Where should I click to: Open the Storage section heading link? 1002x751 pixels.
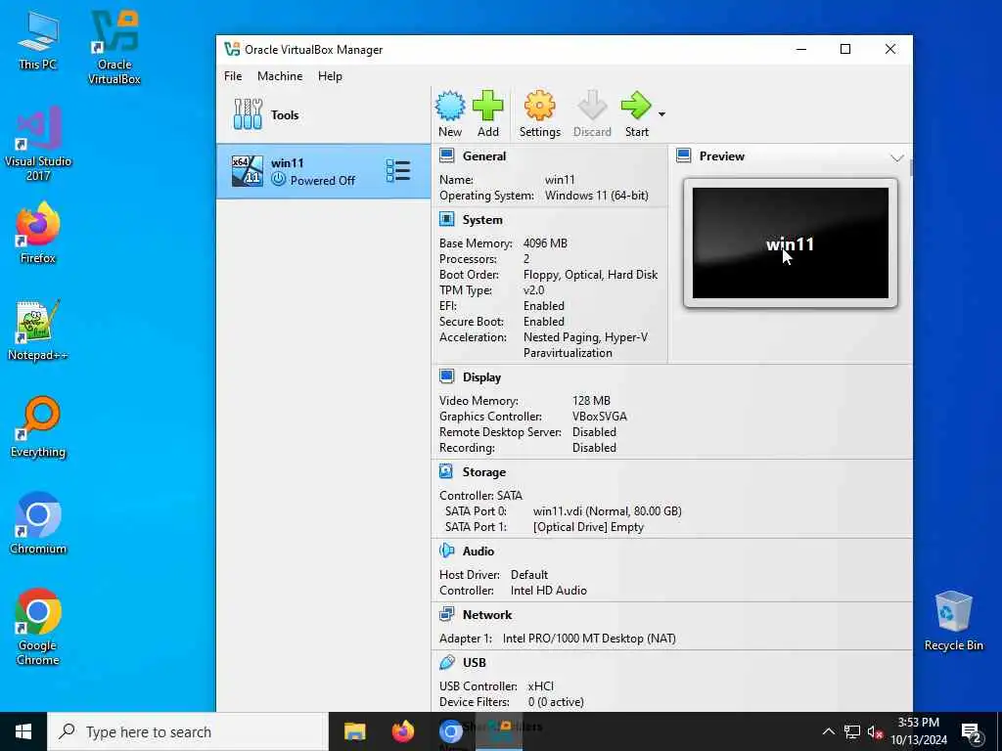pyautogui.click(x=484, y=472)
